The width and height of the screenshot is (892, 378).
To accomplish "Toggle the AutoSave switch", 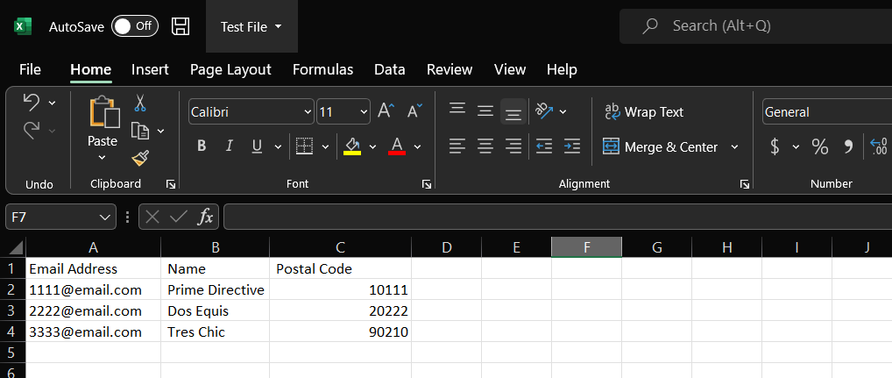I will pyautogui.click(x=134, y=26).
